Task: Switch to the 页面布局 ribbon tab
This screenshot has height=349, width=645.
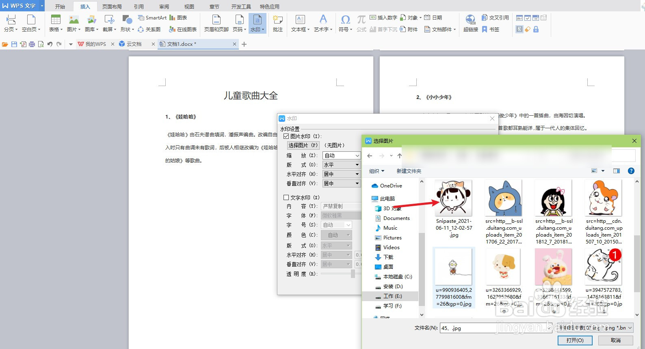Action: pos(112,6)
